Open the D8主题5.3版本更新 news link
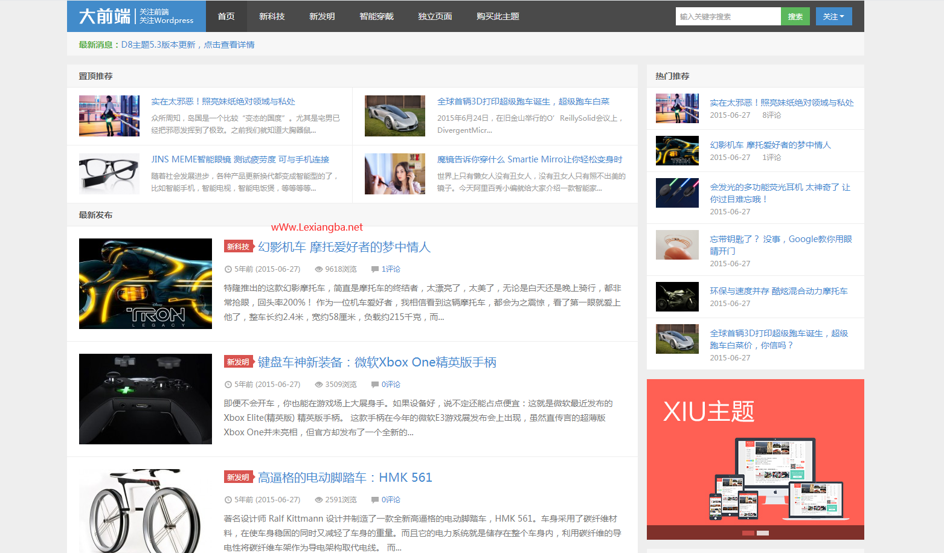Image resolution: width=944 pixels, height=553 pixels. 188,45
